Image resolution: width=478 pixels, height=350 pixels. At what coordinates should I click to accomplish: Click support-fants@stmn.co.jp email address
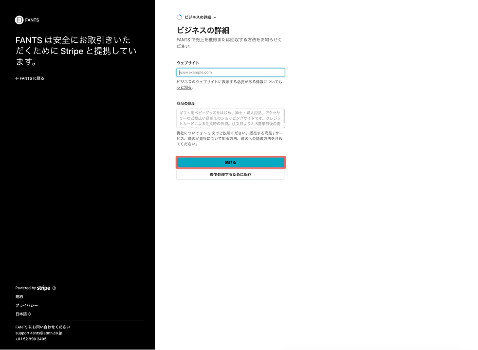(39, 333)
